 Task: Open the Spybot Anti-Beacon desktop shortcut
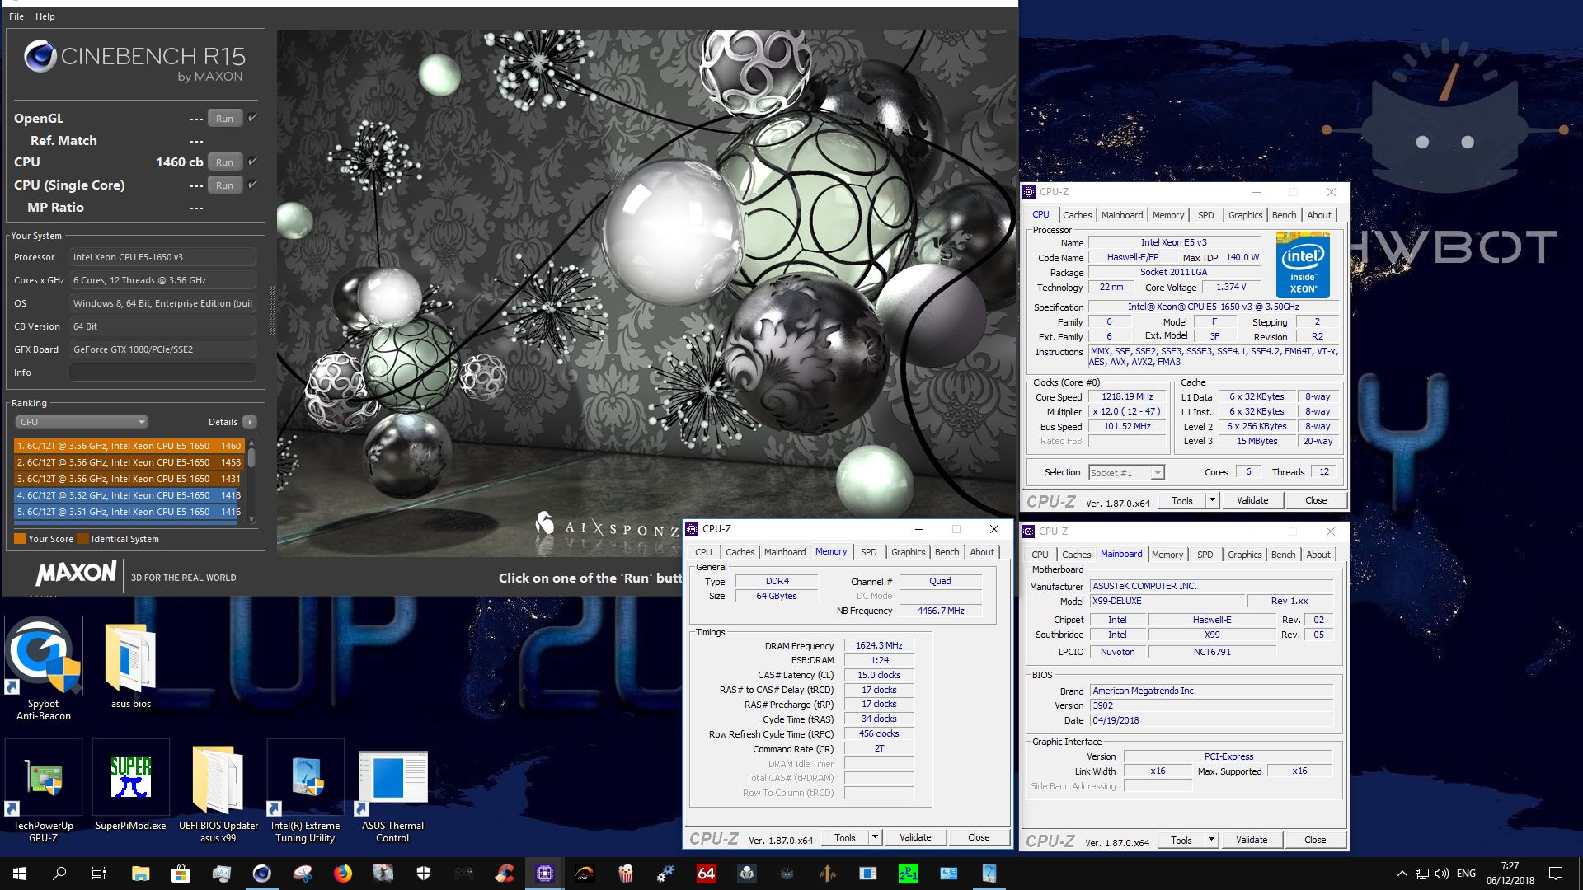[43, 669]
